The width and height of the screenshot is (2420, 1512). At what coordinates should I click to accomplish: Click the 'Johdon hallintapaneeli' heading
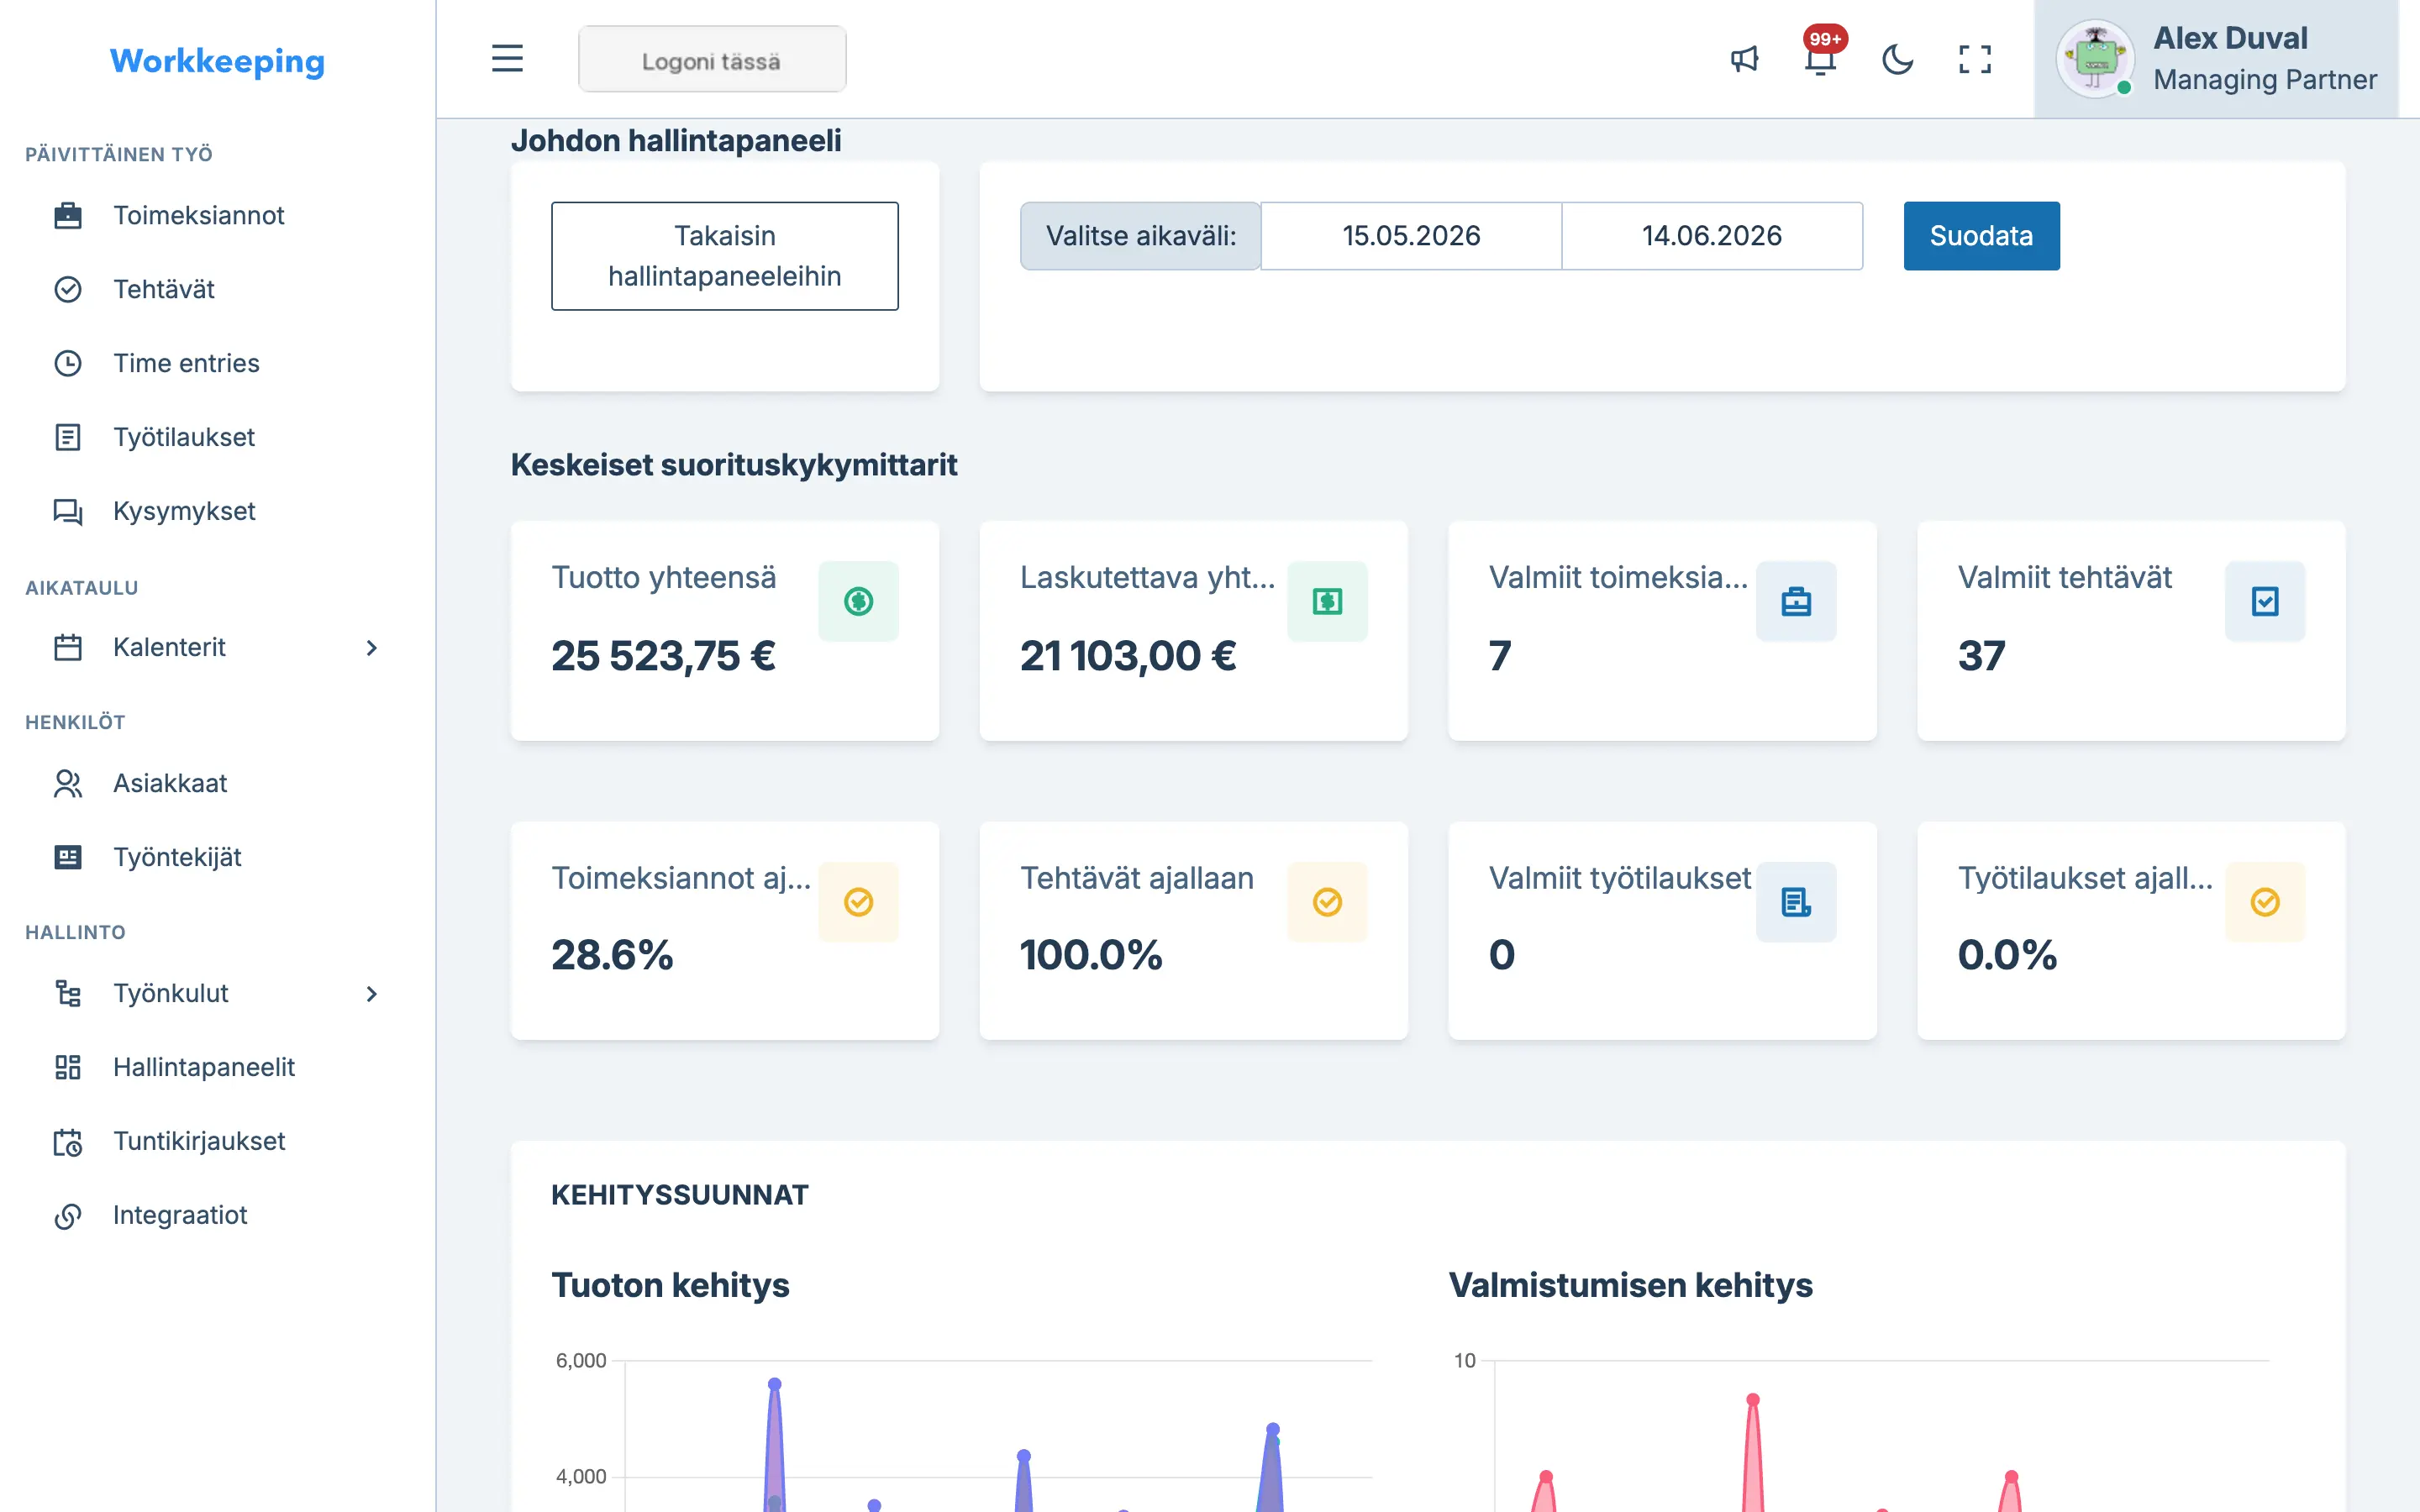point(676,141)
